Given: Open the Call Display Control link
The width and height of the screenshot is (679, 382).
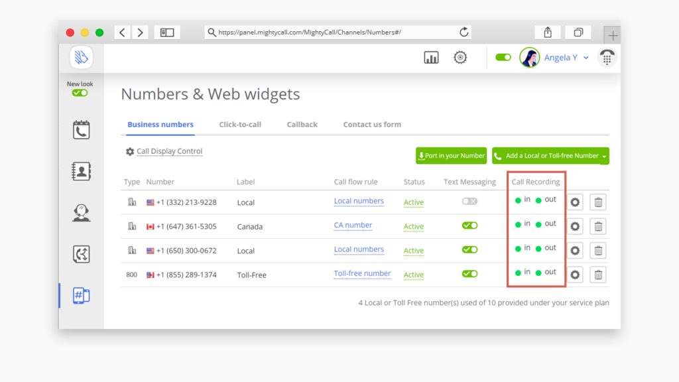Looking at the screenshot, I should [169, 151].
